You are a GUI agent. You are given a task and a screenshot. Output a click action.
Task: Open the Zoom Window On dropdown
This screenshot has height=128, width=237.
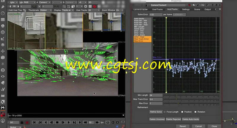120,10
